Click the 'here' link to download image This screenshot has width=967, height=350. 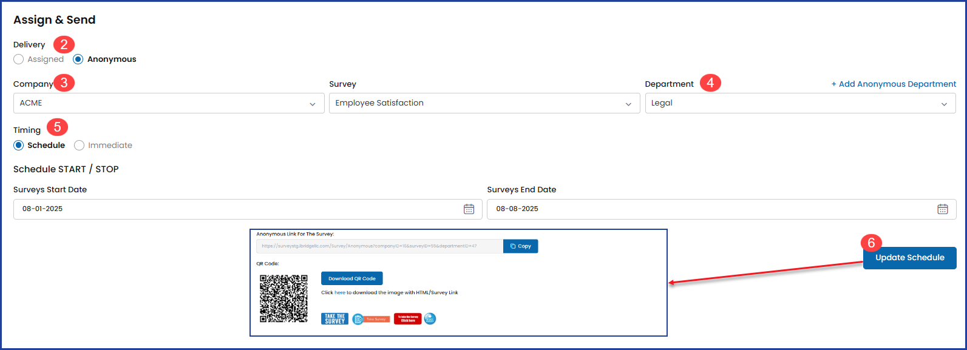340,293
